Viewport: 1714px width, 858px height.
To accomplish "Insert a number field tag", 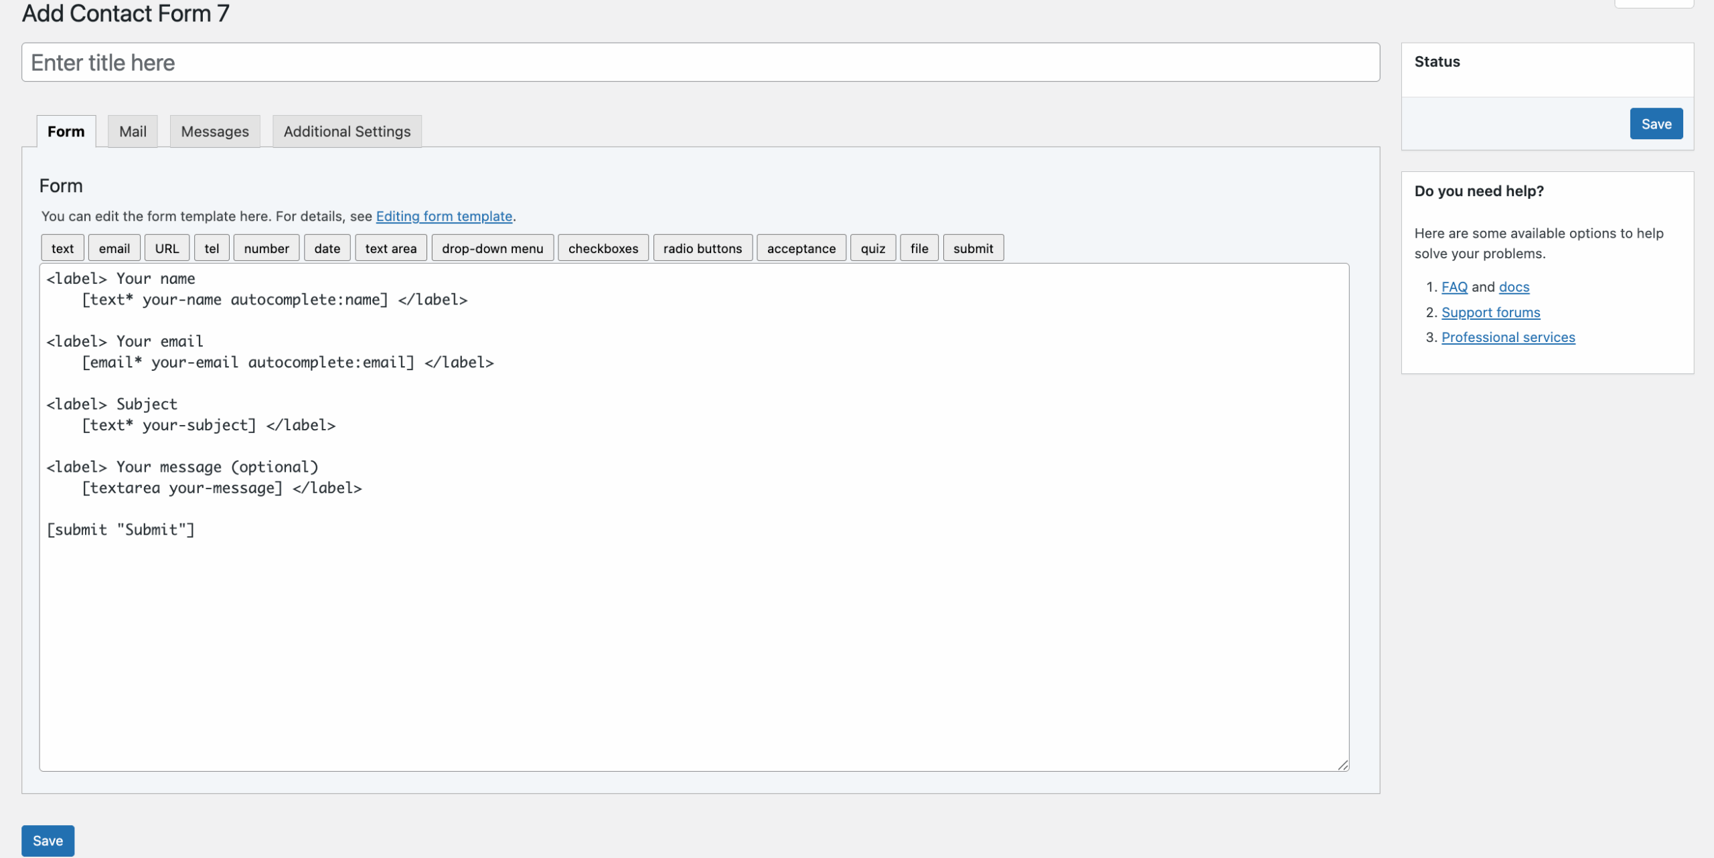I will point(266,248).
